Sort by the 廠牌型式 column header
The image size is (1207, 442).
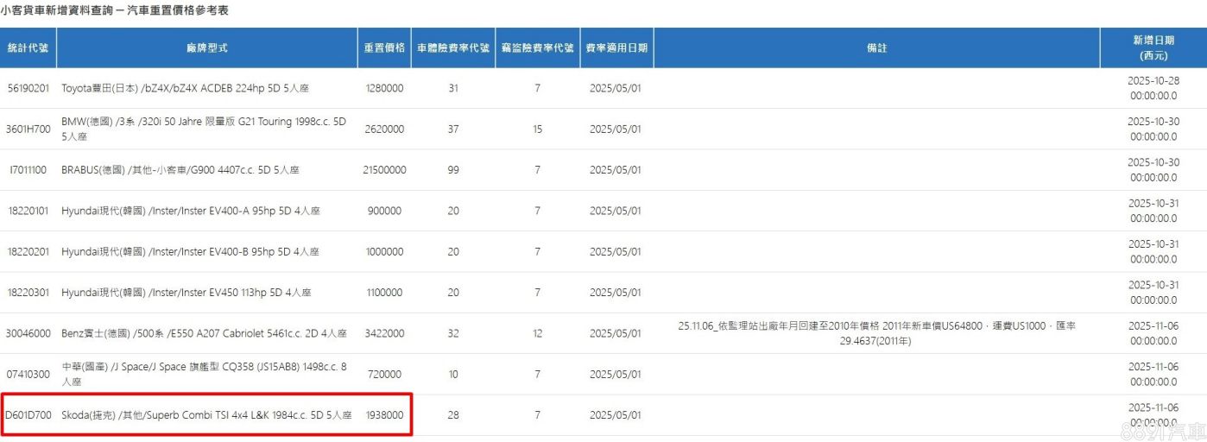point(206,48)
